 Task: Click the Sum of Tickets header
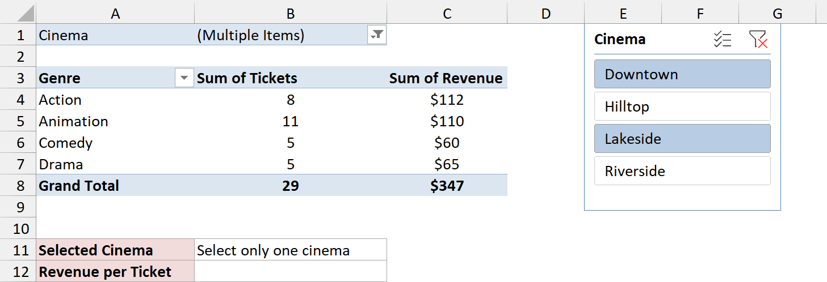[291, 78]
